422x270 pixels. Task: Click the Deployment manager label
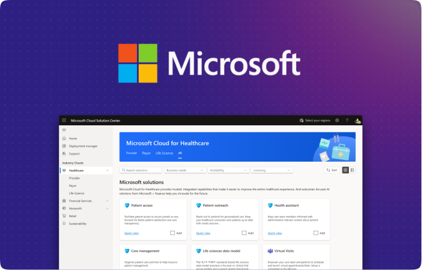click(83, 146)
